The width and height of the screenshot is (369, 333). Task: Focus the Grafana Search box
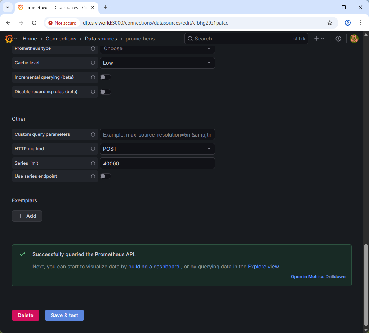246,39
